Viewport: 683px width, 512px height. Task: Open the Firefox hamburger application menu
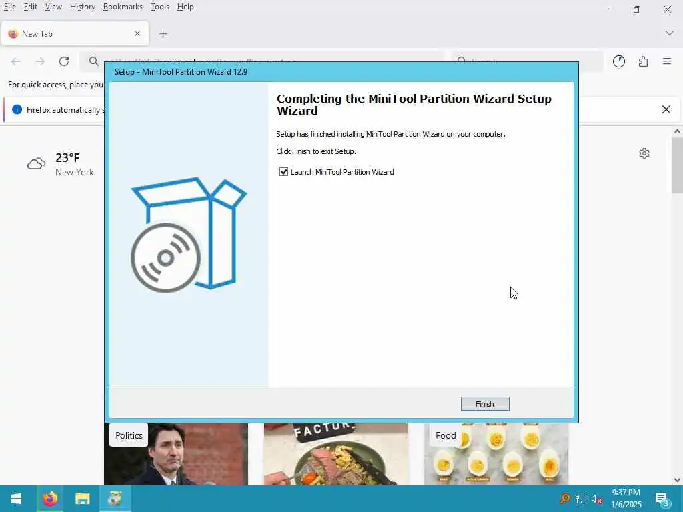coord(667,61)
